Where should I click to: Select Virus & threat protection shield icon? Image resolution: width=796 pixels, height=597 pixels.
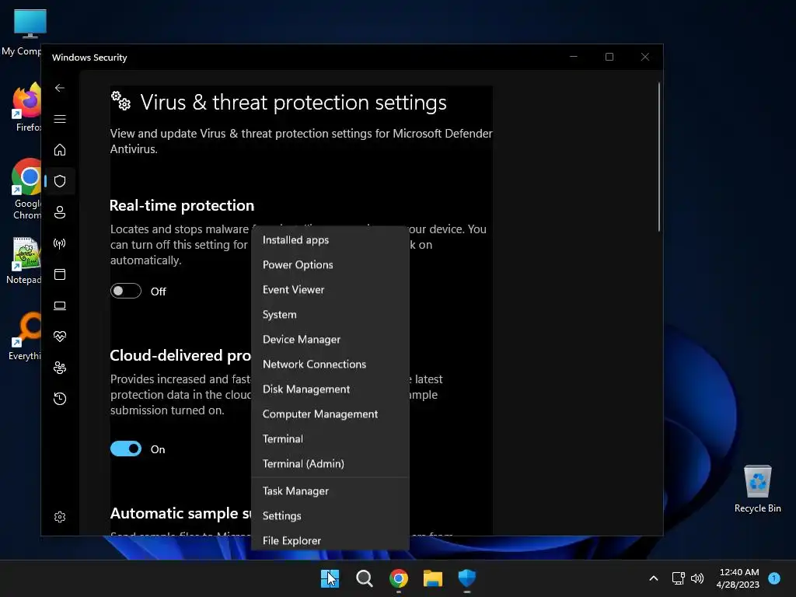(x=60, y=181)
